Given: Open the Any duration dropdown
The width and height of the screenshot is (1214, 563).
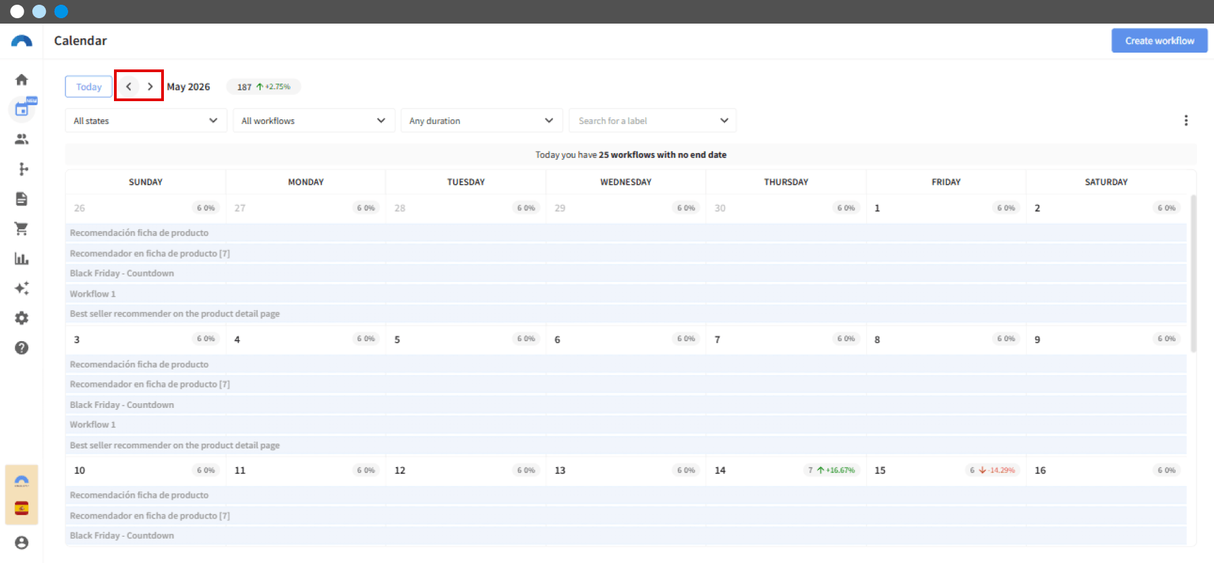Looking at the screenshot, I should pos(482,121).
